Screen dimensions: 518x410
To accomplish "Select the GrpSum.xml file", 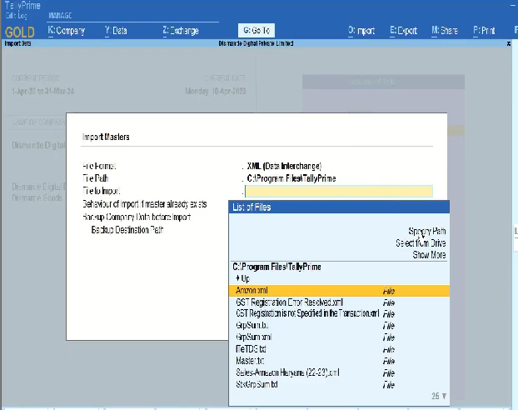I will 339,337.
